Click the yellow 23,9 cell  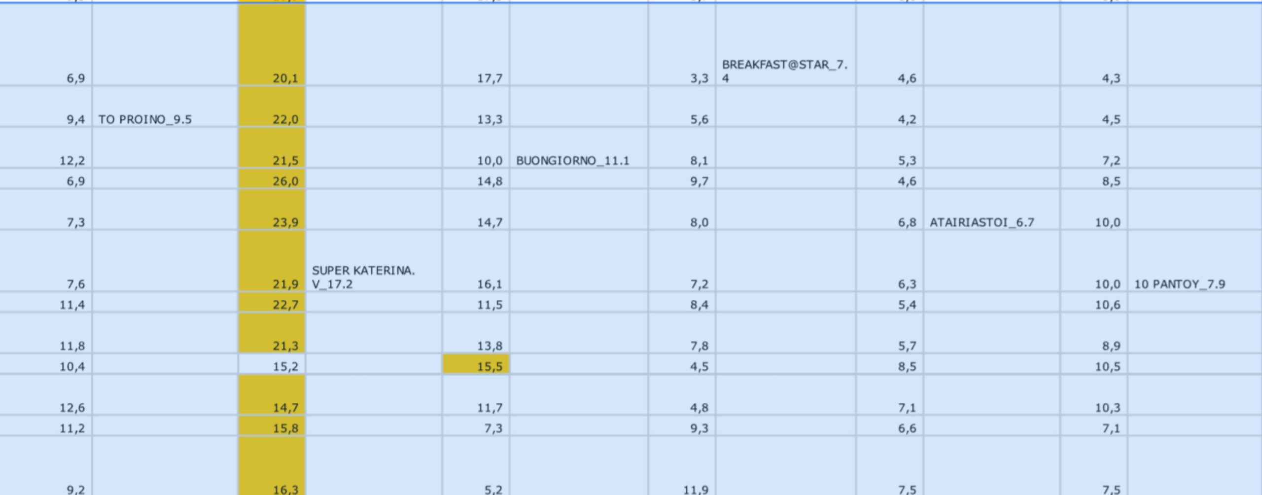[x=272, y=210]
